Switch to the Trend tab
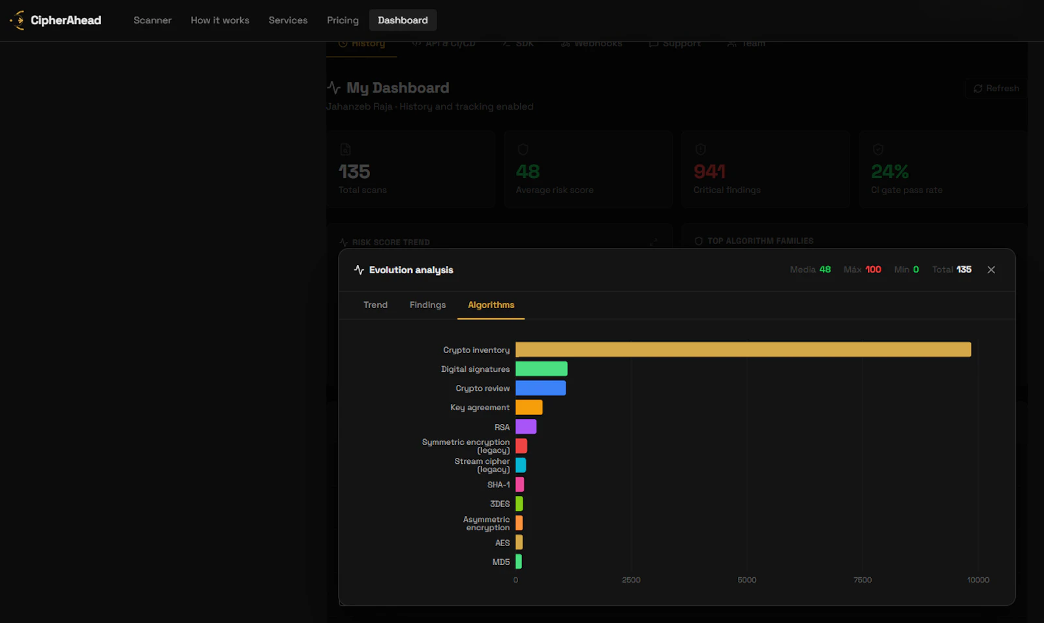 coord(375,305)
